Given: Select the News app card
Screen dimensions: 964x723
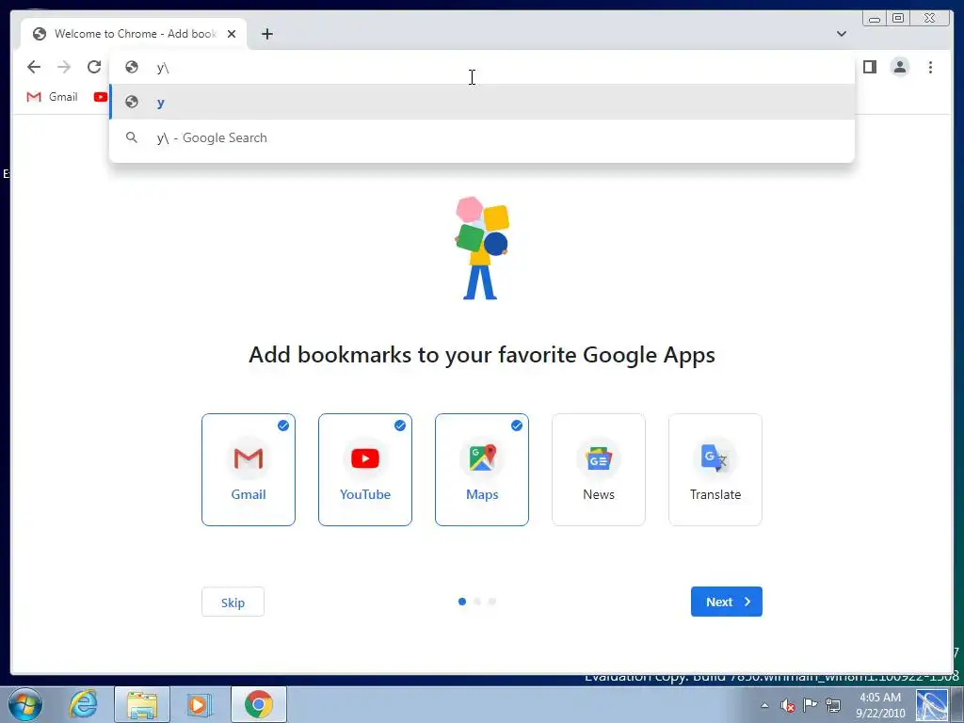Looking at the screenshot, I should tap(599, 470).
